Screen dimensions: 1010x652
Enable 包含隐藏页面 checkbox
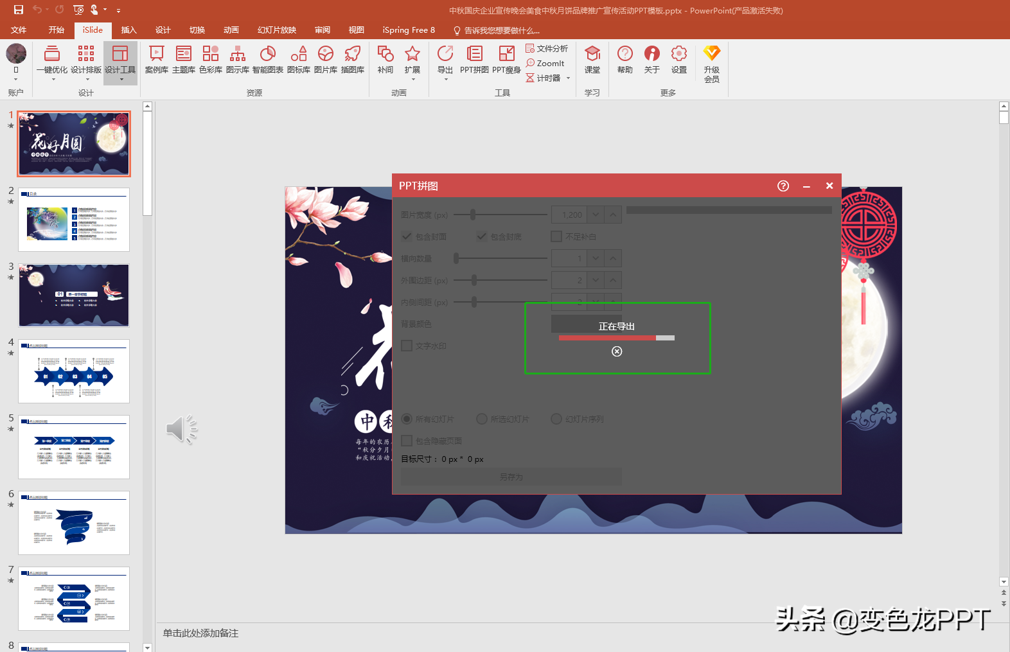[407, 441]
